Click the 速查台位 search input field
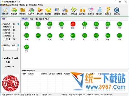Screen dimensions: 129x96 point(11,49)
